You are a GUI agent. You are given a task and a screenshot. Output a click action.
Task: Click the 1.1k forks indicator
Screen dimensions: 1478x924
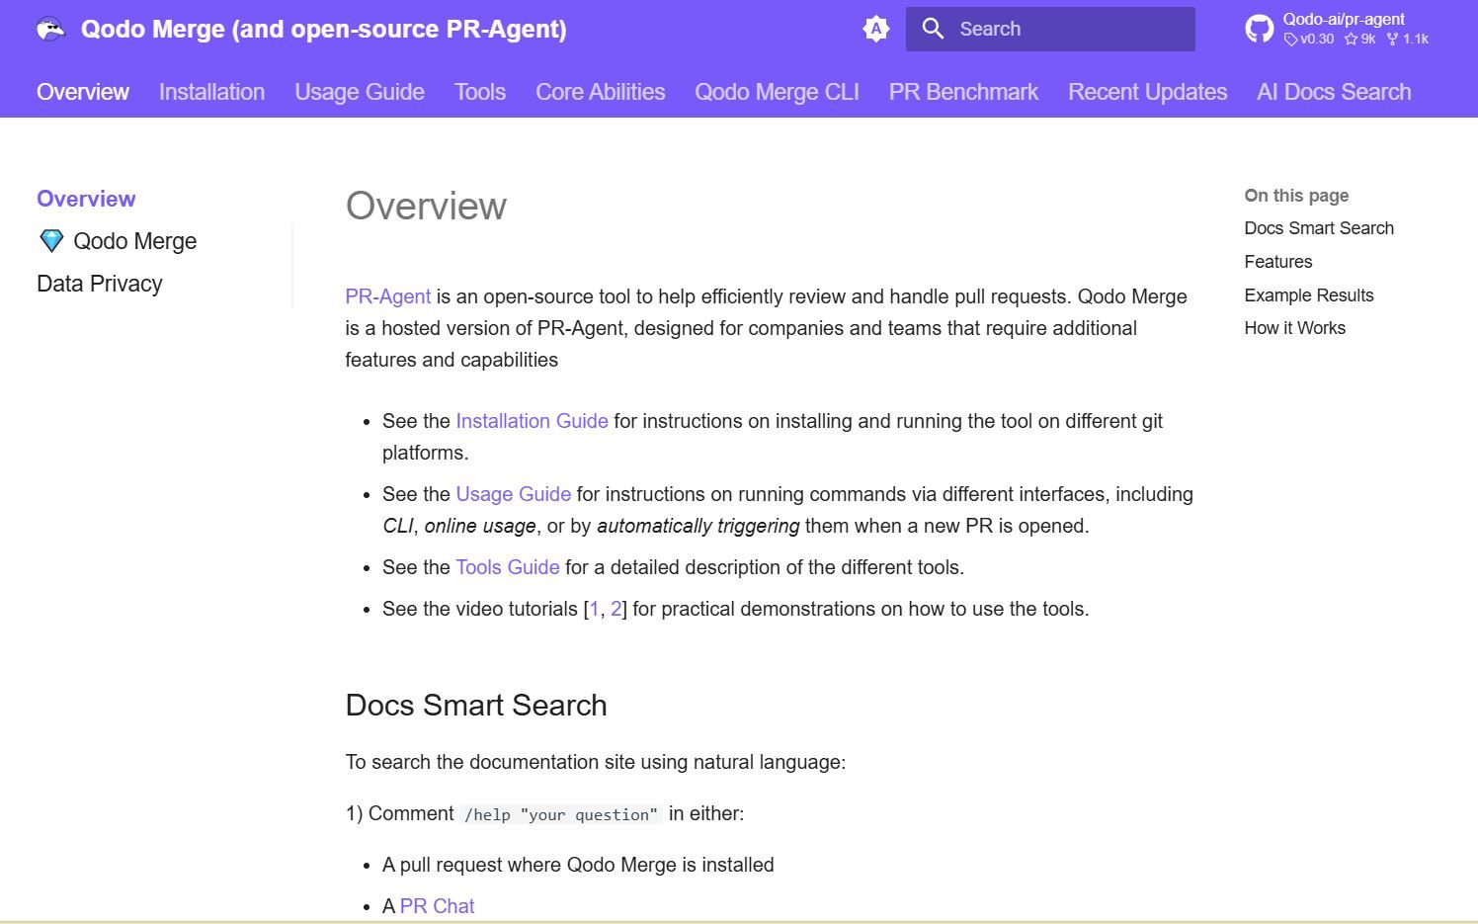(1408, 40)
